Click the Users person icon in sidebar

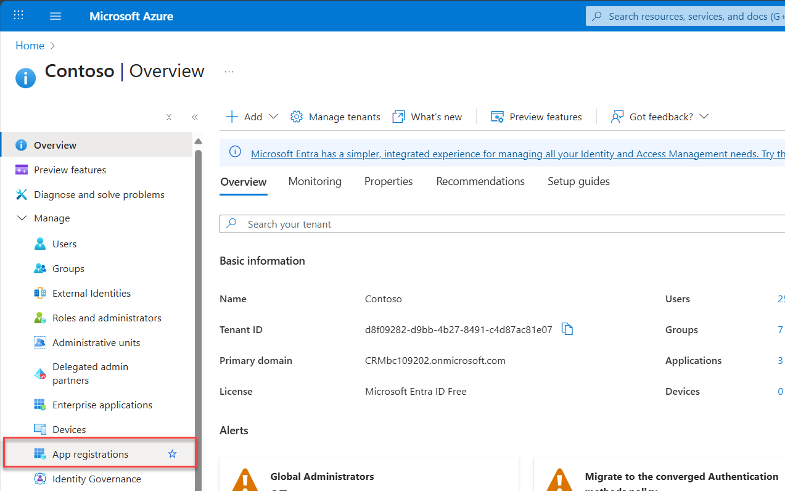pos(40,244)
